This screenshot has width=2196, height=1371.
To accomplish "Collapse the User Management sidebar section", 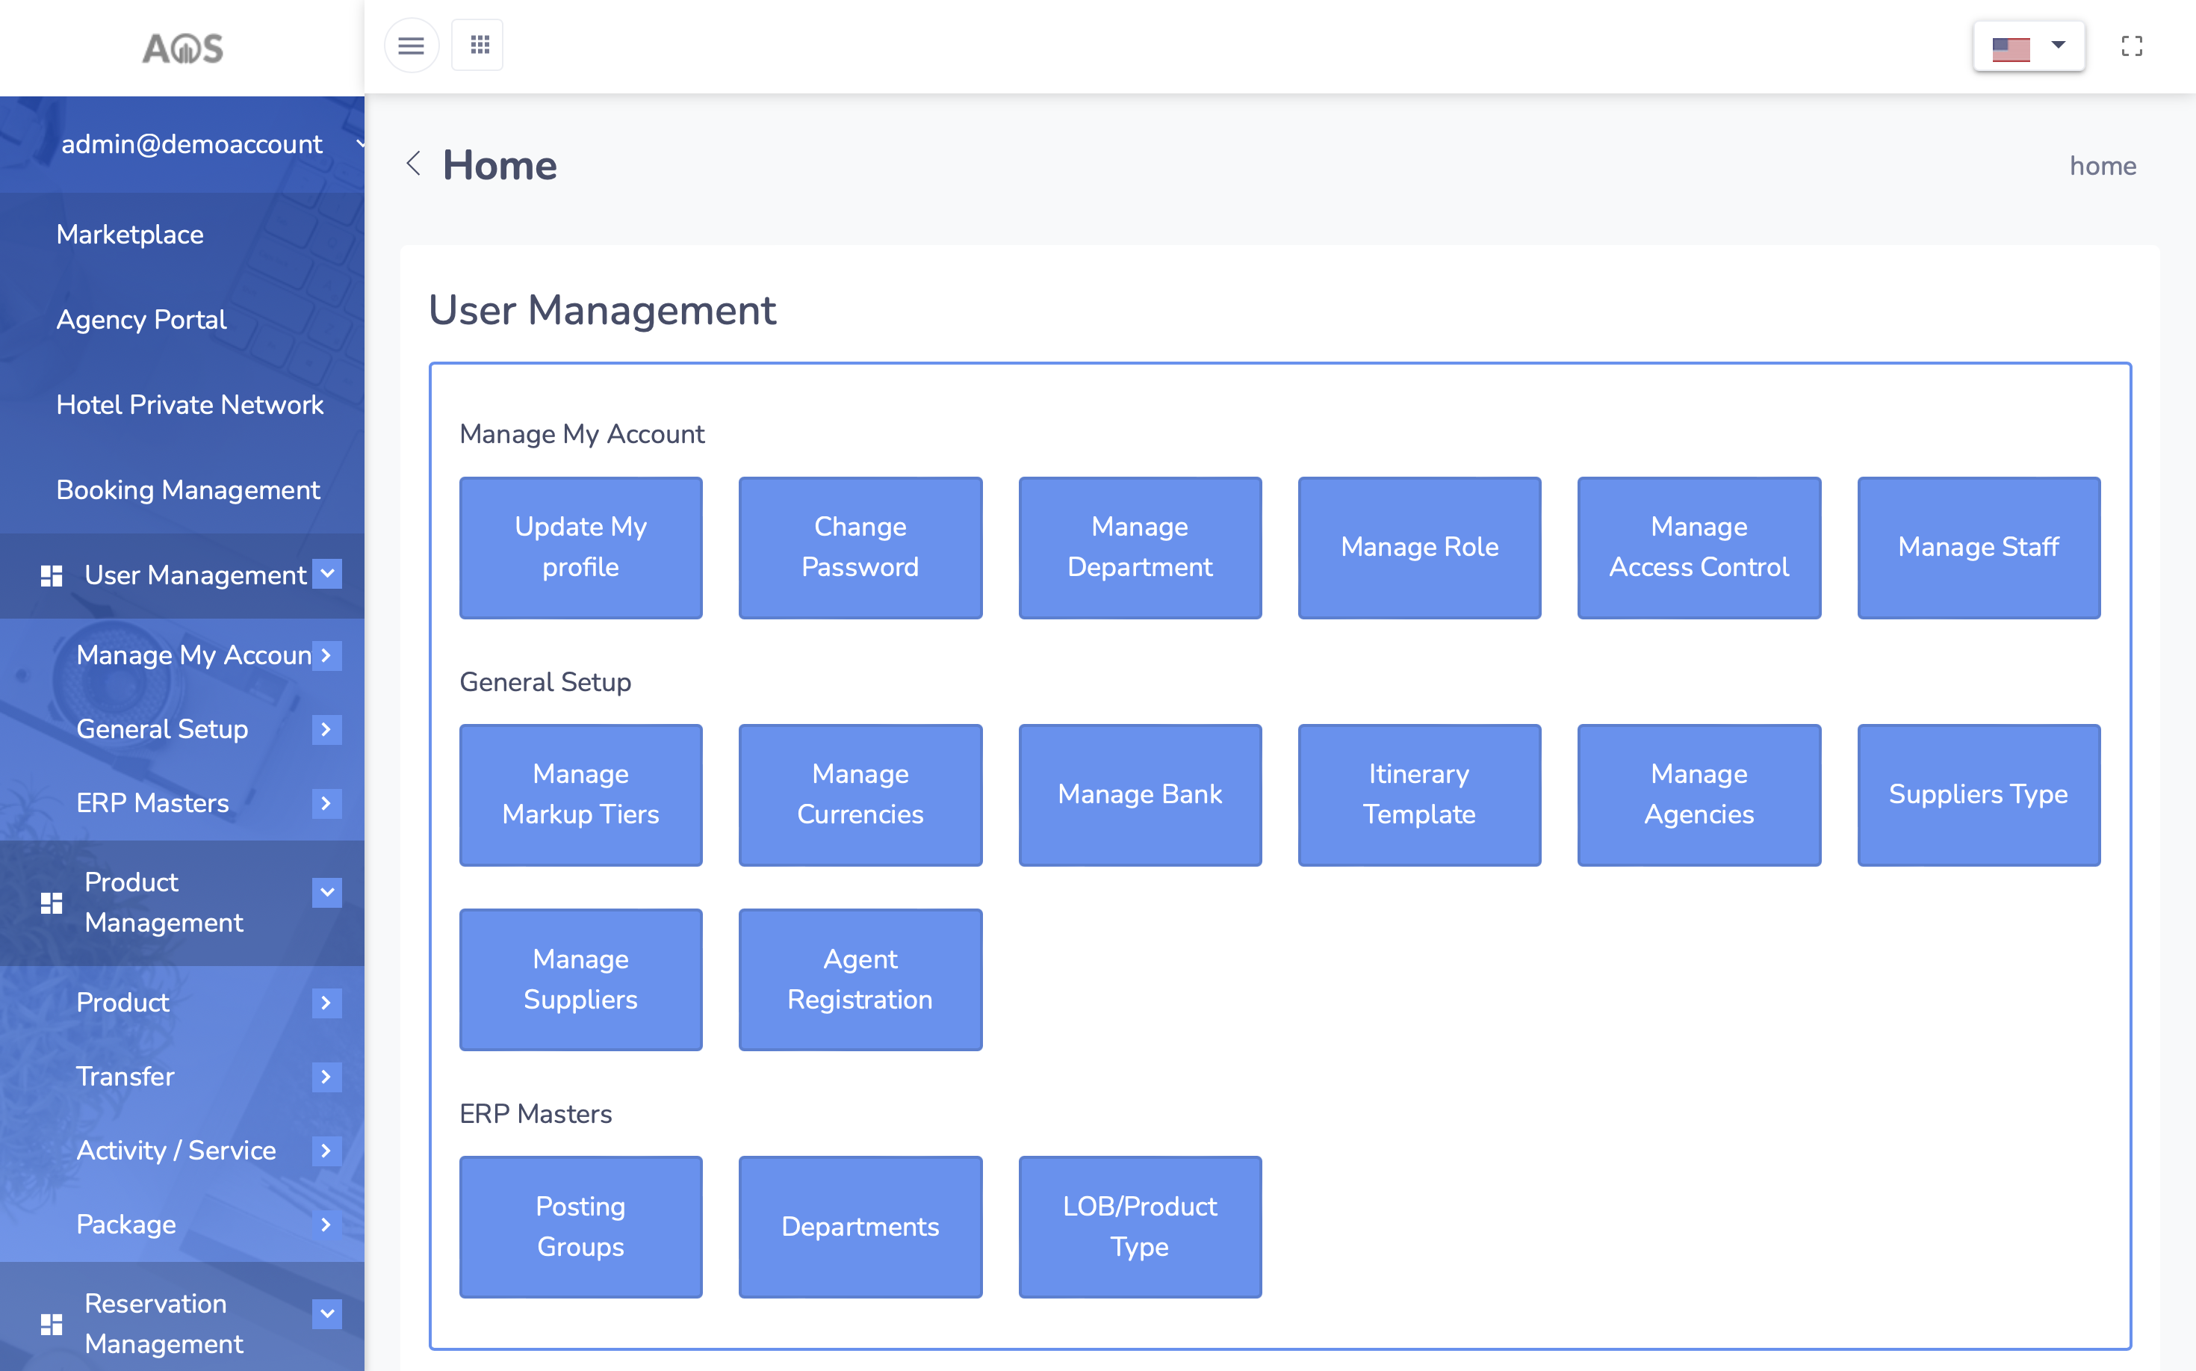I will tap(327, 574).
